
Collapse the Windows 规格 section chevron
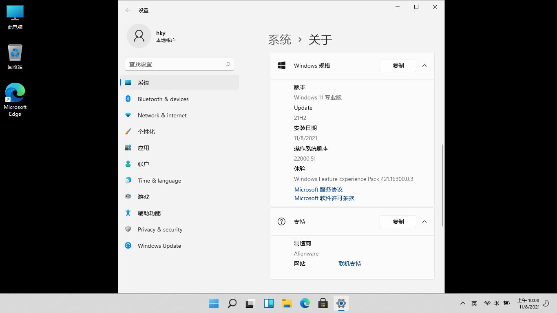point(424,66)
